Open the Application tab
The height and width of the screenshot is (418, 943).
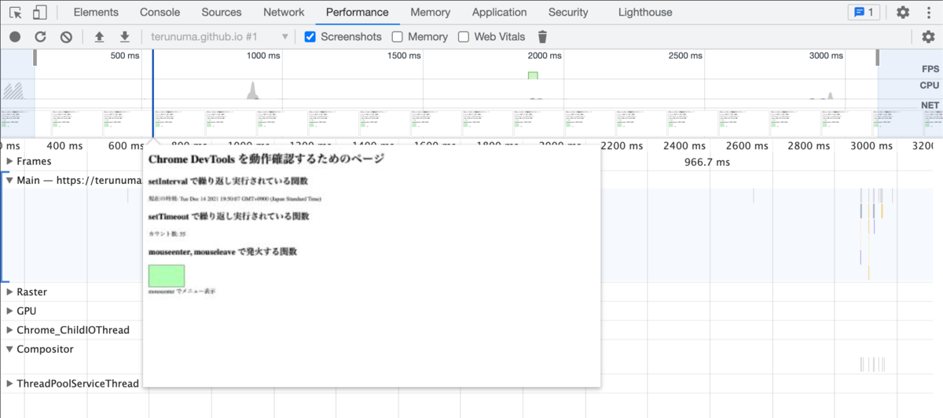[500, 13]
